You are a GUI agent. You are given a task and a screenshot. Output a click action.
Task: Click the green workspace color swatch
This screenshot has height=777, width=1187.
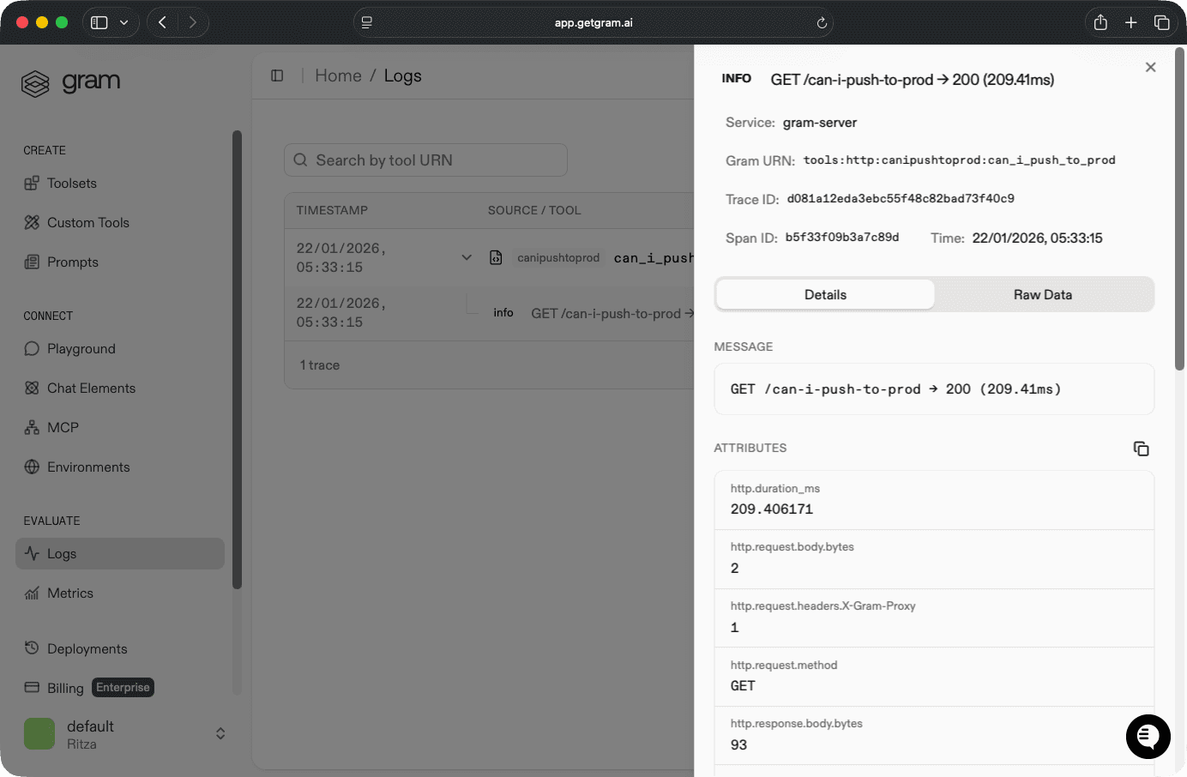(39, 733)
